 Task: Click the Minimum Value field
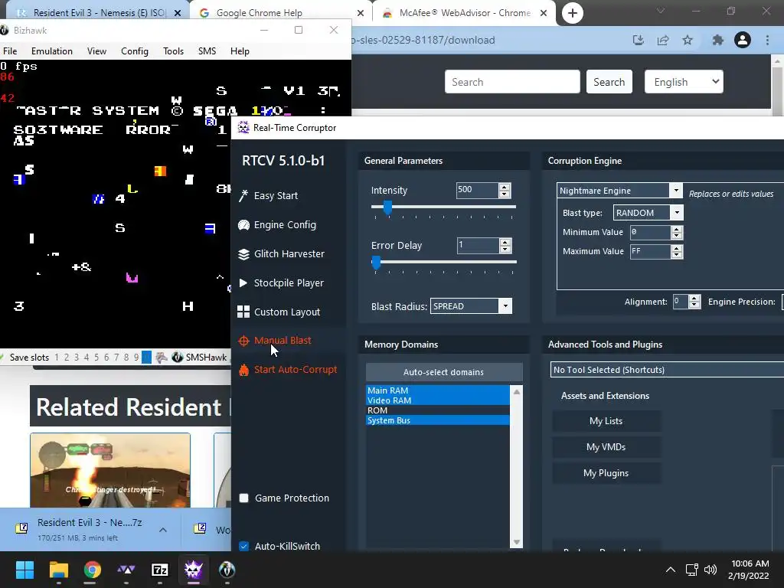point(650,232)
